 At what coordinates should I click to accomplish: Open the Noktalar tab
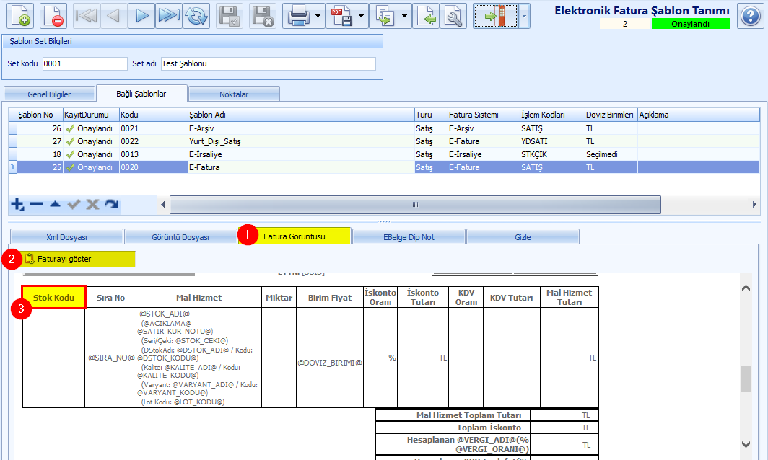click(x=234, y=94)
